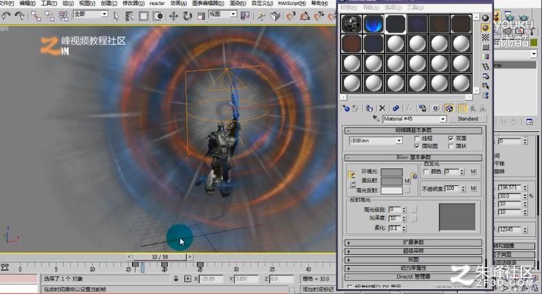The height and width of the screenshot is (294, 542).
Task: Open the Material #45 name dropdown
Action: click(443, 119)
